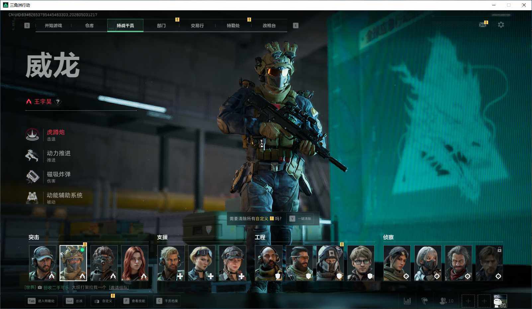This screenshot has width=532, height=309.
Task: Click the 查看技能 button
Action: [134, 301]
